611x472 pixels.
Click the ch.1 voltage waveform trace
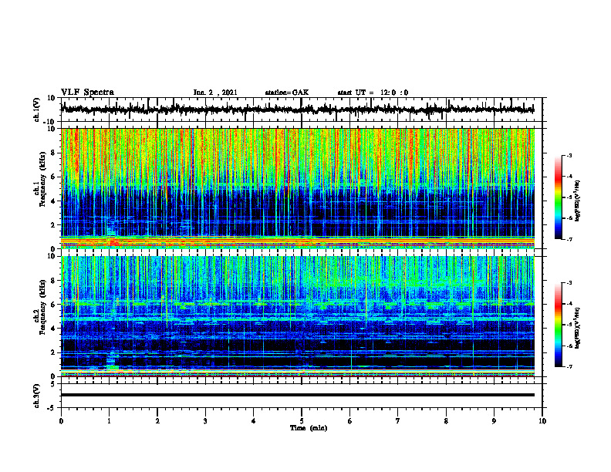point(297,110)
